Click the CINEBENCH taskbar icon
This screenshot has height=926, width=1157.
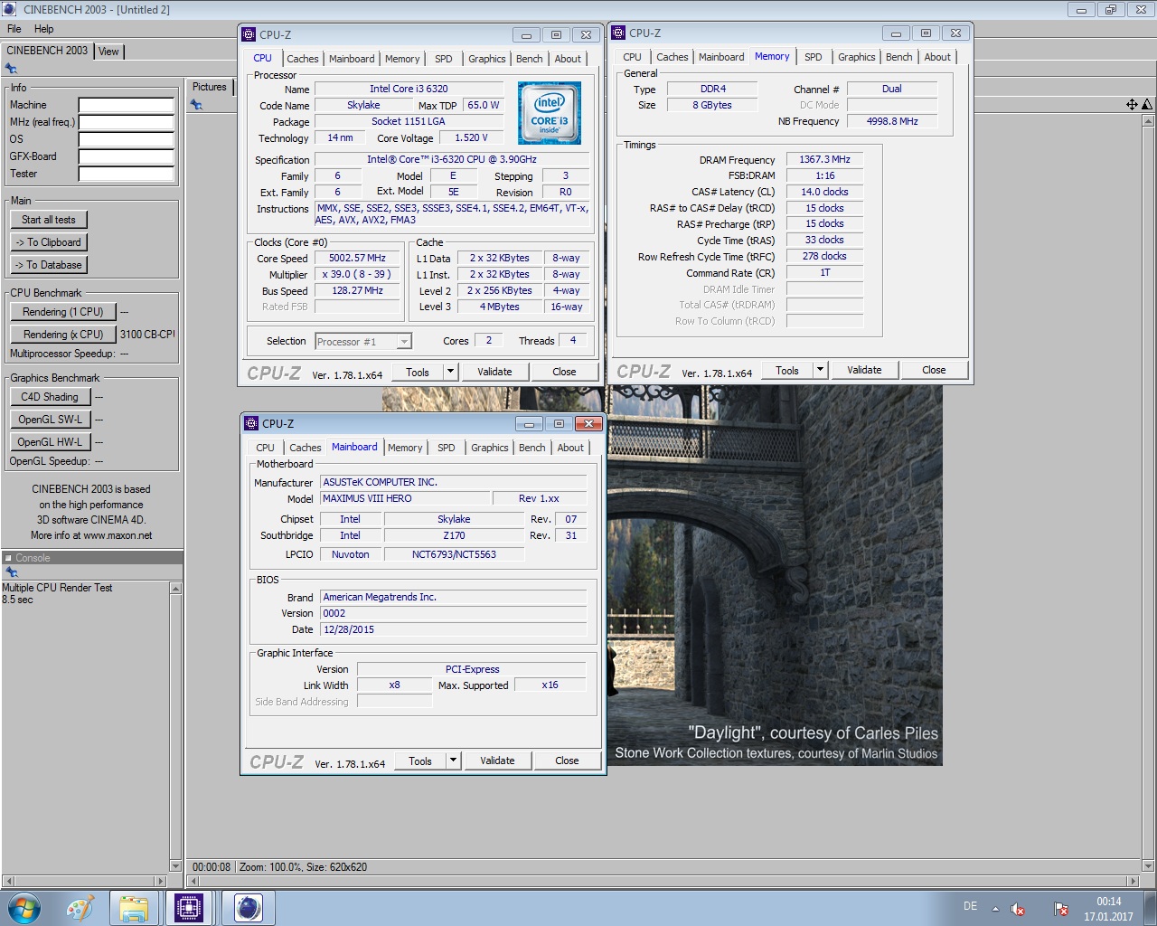pos(248,907)
